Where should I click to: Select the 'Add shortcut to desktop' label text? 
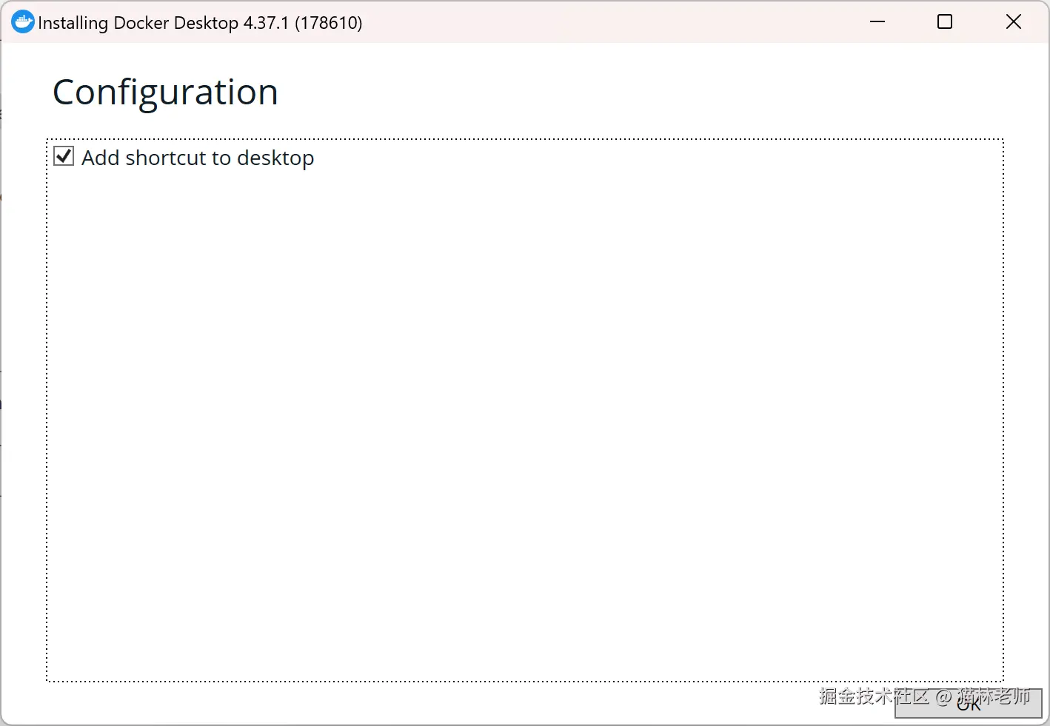coord(198,158)
